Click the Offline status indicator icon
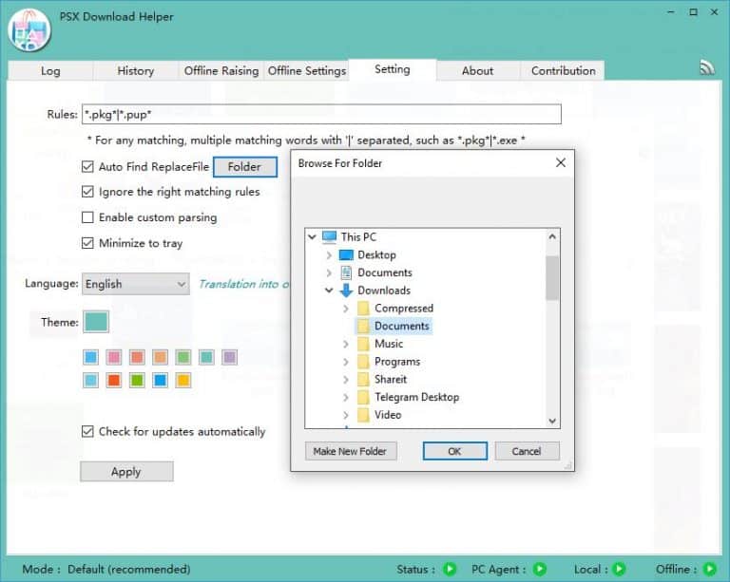This screenshot has width=730, height=582. click(x=709, y=569)
